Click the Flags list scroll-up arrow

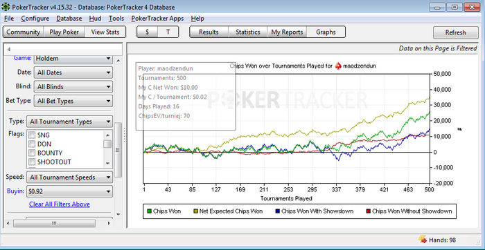click(x=107, y=135)
